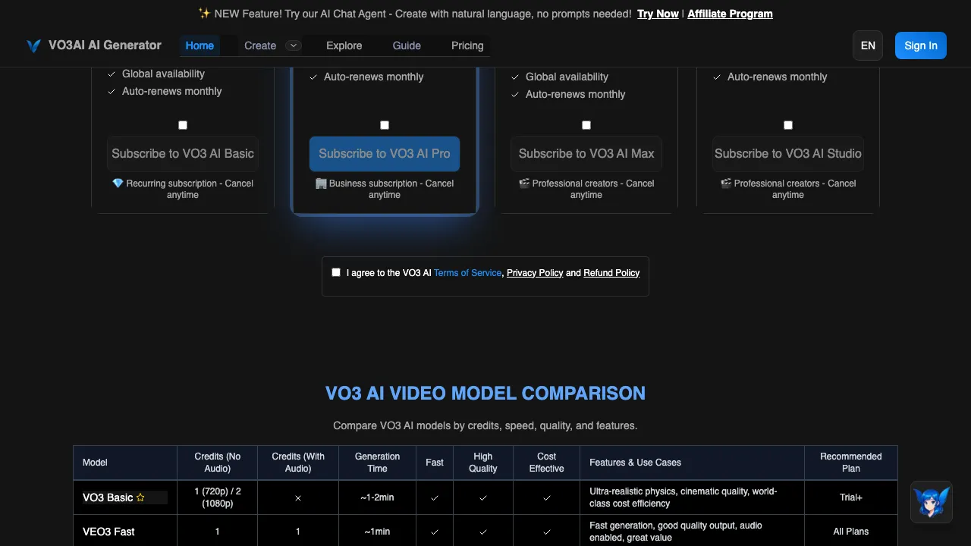This screenshot has height=546, width=971.
Task: Enable the Terms of Service agreement checkbox
Action: point(336,271)
